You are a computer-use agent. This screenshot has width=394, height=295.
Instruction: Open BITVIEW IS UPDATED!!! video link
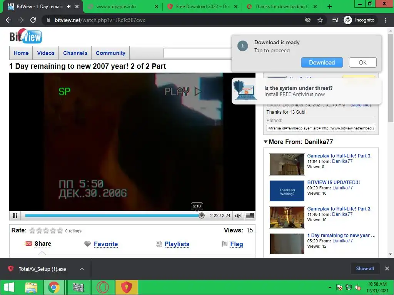coord(334,182)
